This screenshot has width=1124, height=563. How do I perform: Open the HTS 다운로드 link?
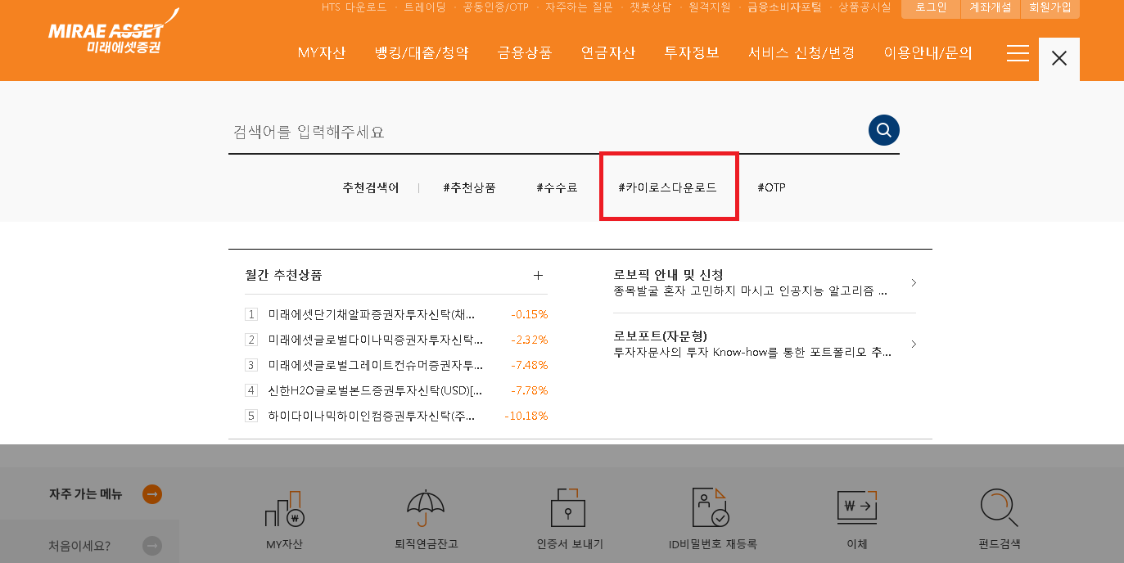click(354, 7)
